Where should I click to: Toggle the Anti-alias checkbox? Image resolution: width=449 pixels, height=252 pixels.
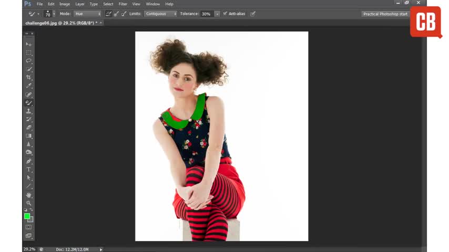(225, 14)
